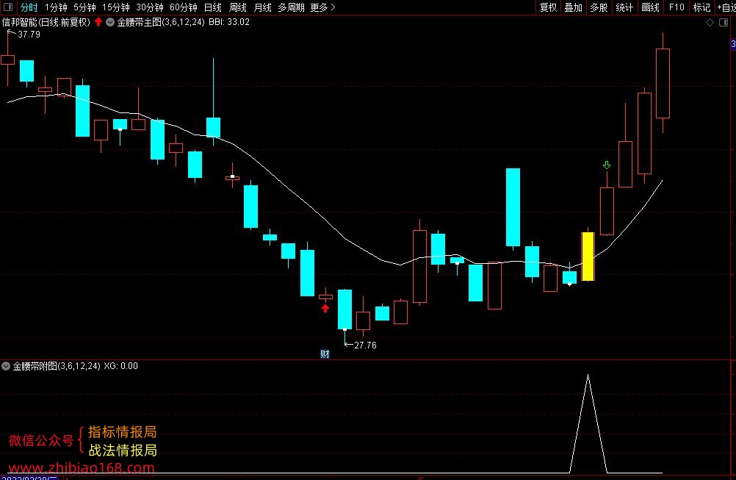
Task: Add stock via +自选 button
Action: (726, 7)
